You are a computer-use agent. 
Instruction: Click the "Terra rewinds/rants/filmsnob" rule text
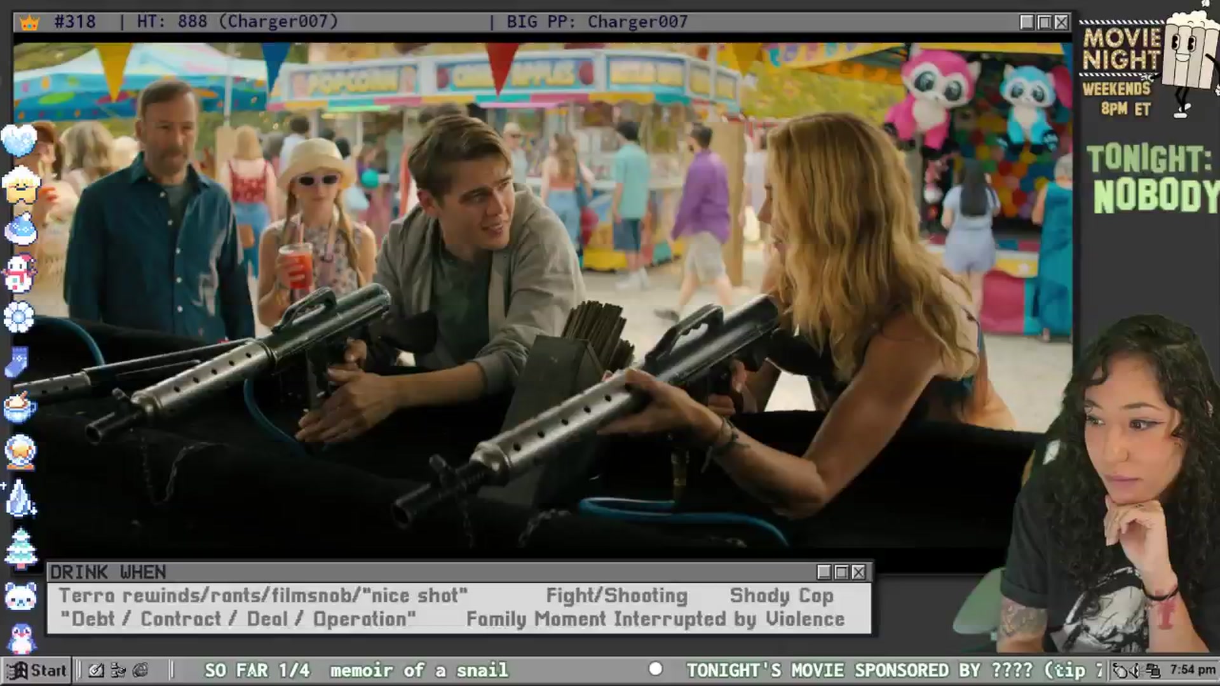click(x=264, y=596)
